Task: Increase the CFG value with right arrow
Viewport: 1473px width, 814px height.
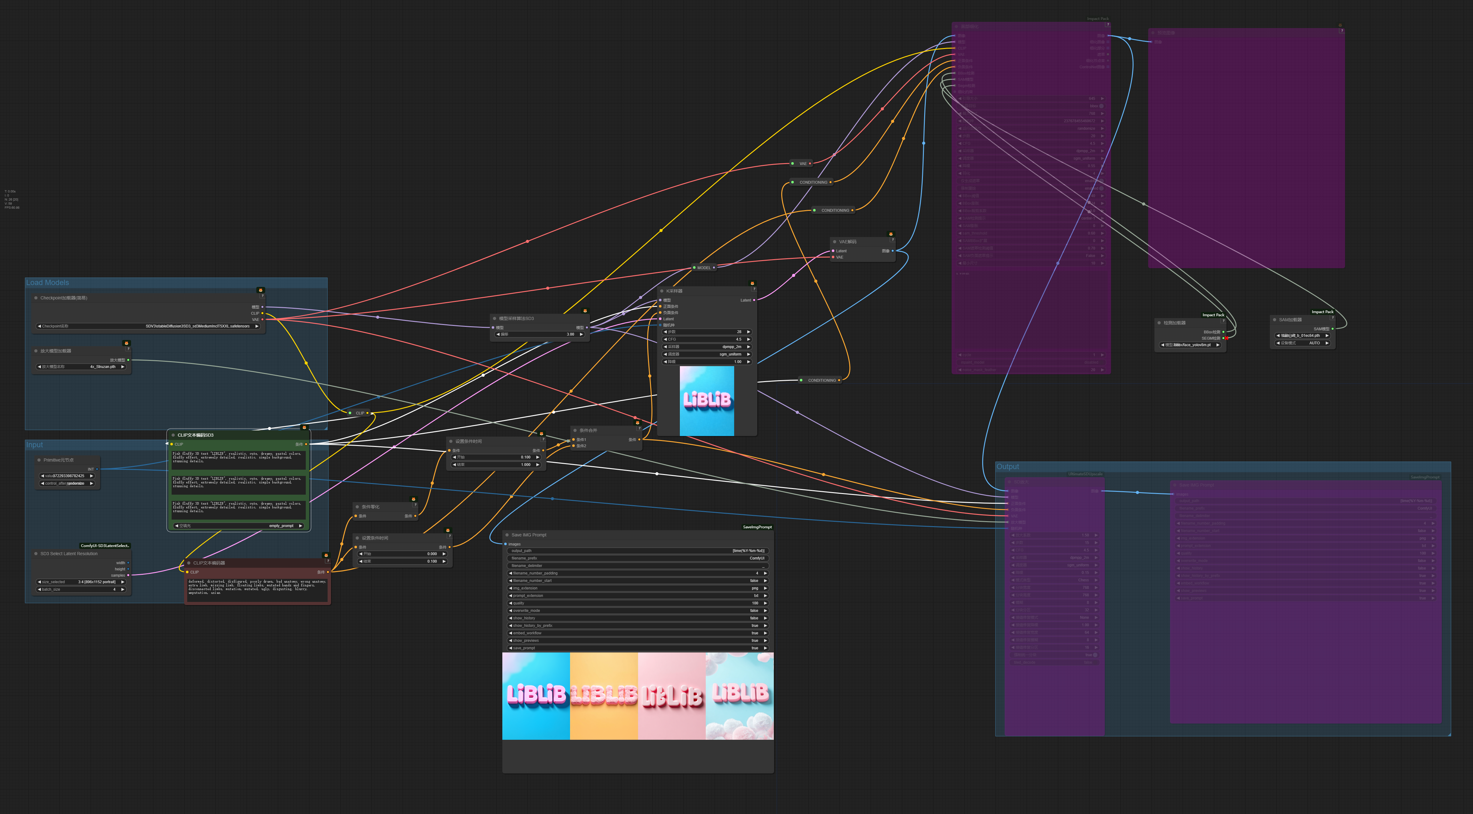Action: click(749, 339)
